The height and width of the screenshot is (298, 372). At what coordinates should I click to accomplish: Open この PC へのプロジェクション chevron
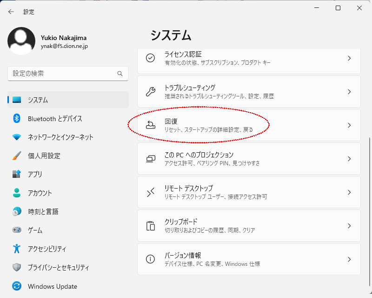click(x=349, y=159)
